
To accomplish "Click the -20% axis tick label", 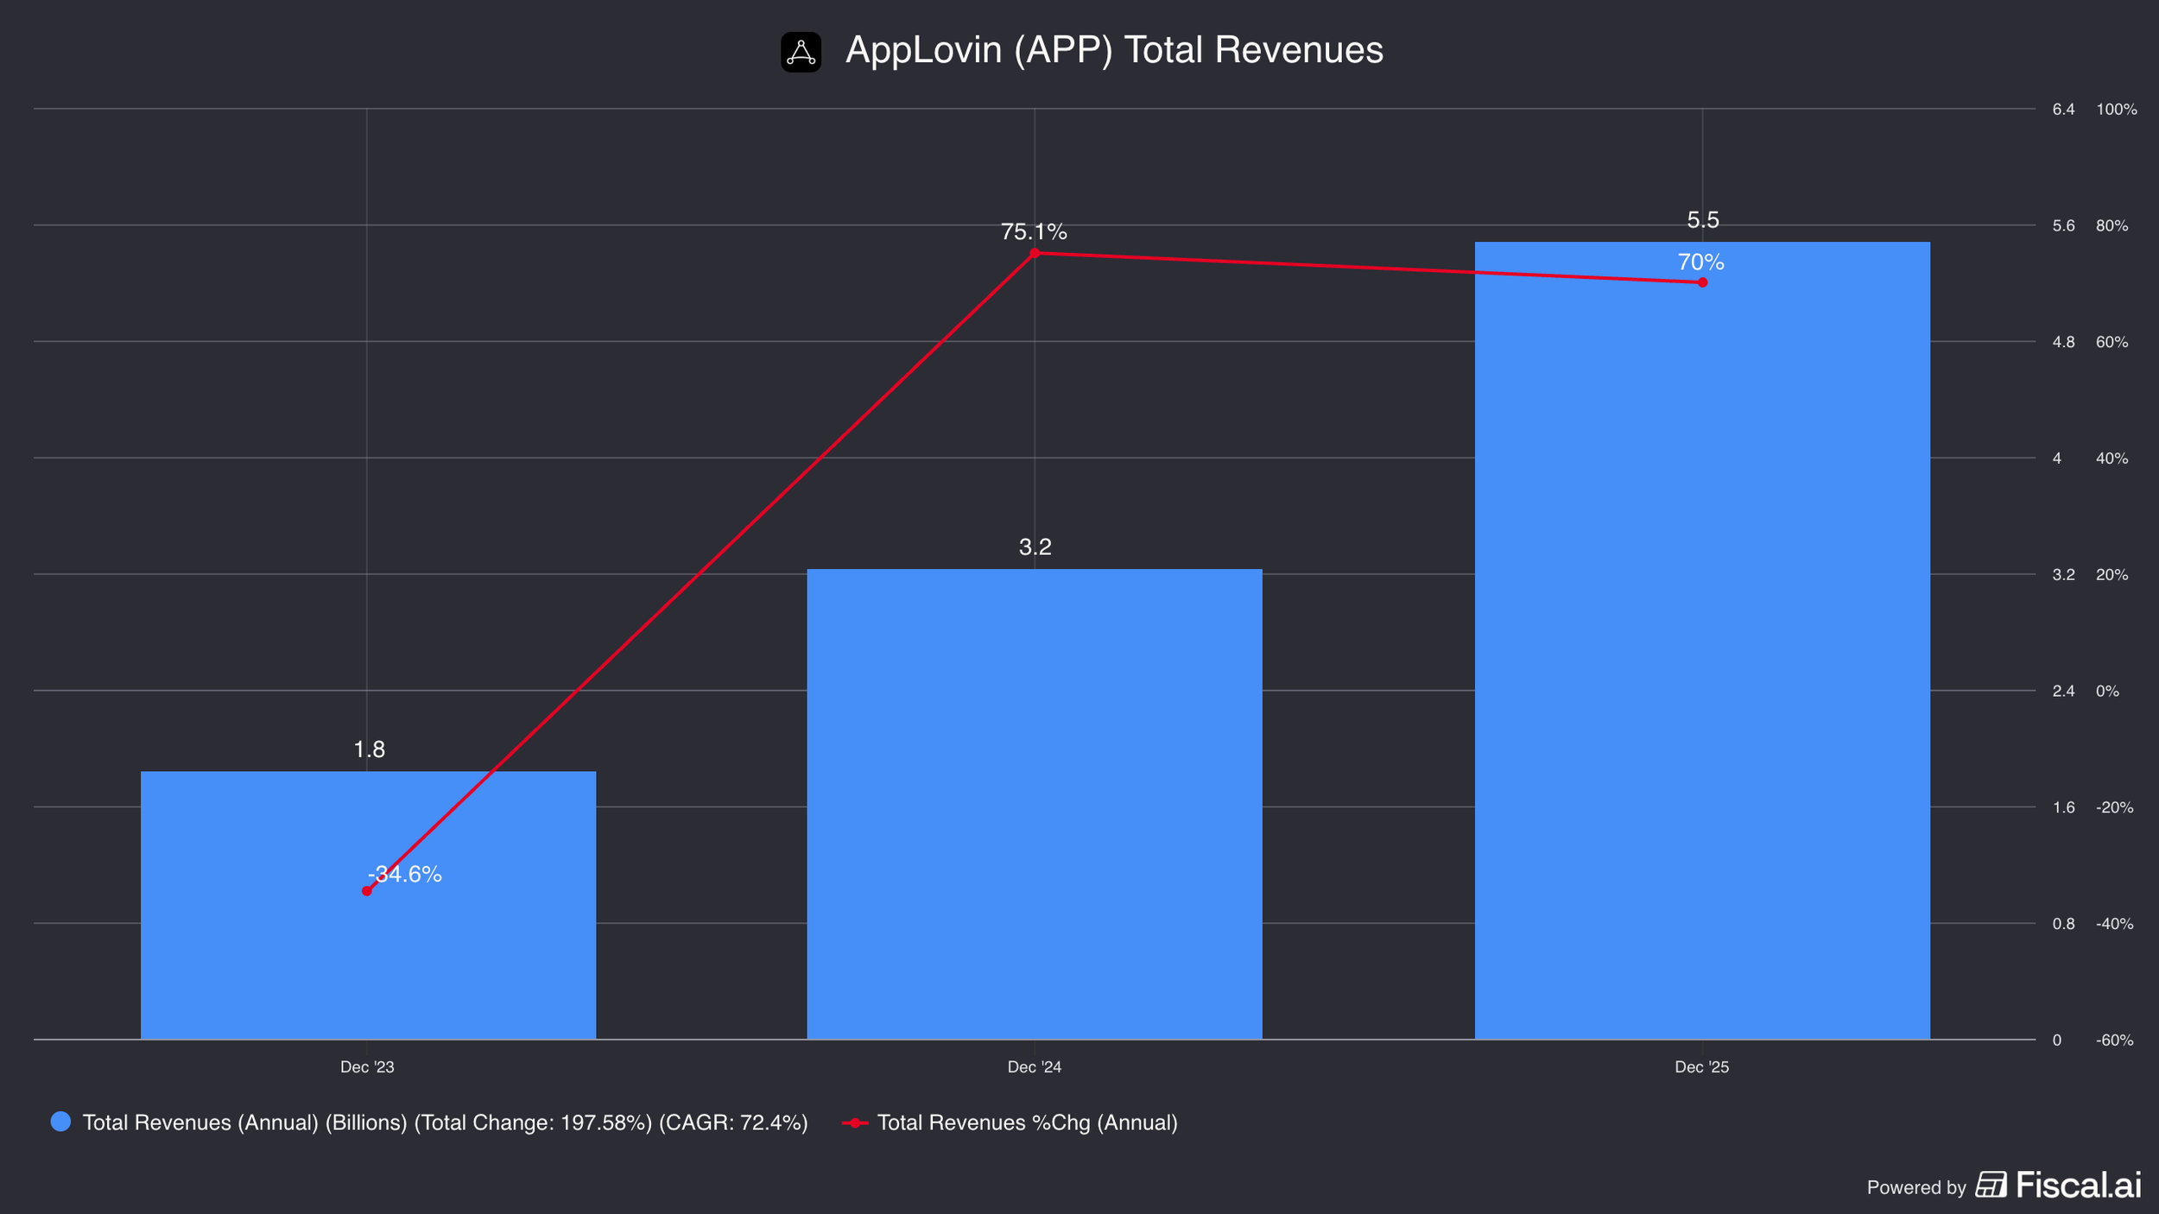I will [x=2115, y=808].
